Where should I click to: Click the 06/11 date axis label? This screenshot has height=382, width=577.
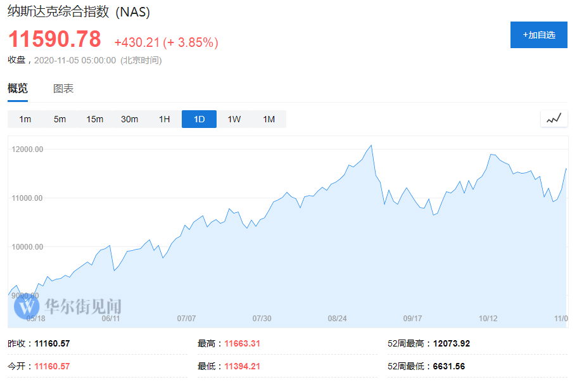click(x=111, y=319)
